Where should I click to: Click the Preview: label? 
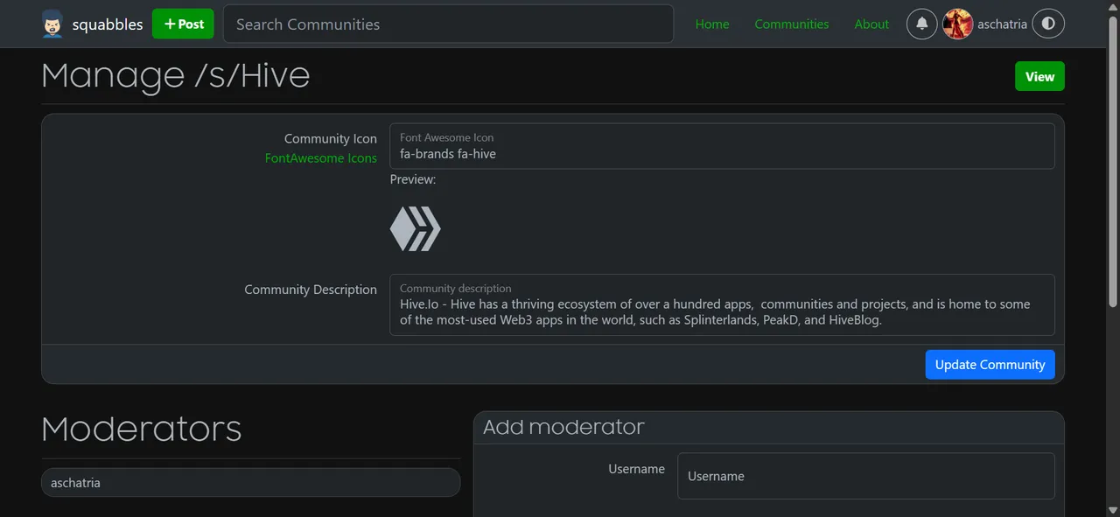click(413, 179)
